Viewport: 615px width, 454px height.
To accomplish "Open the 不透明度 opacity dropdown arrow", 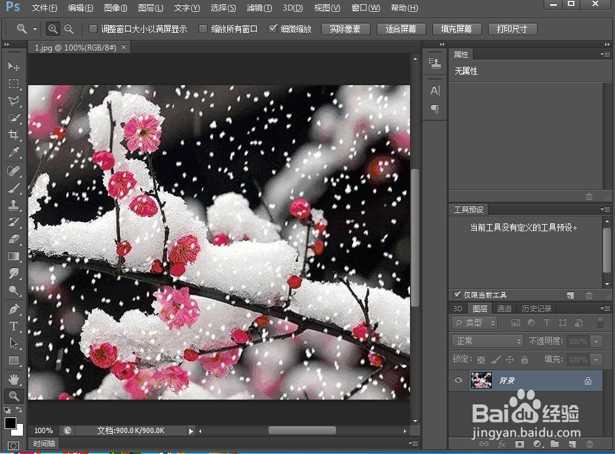I will pos(597,341).
